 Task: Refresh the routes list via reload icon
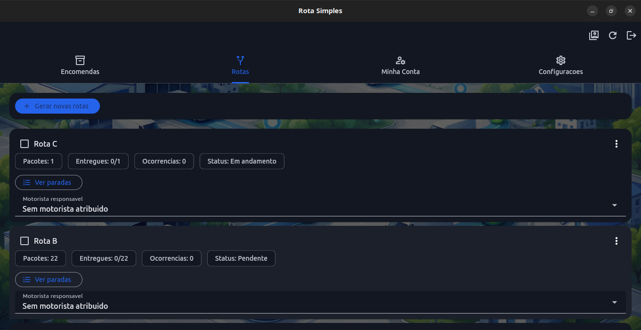pos(613,35)
